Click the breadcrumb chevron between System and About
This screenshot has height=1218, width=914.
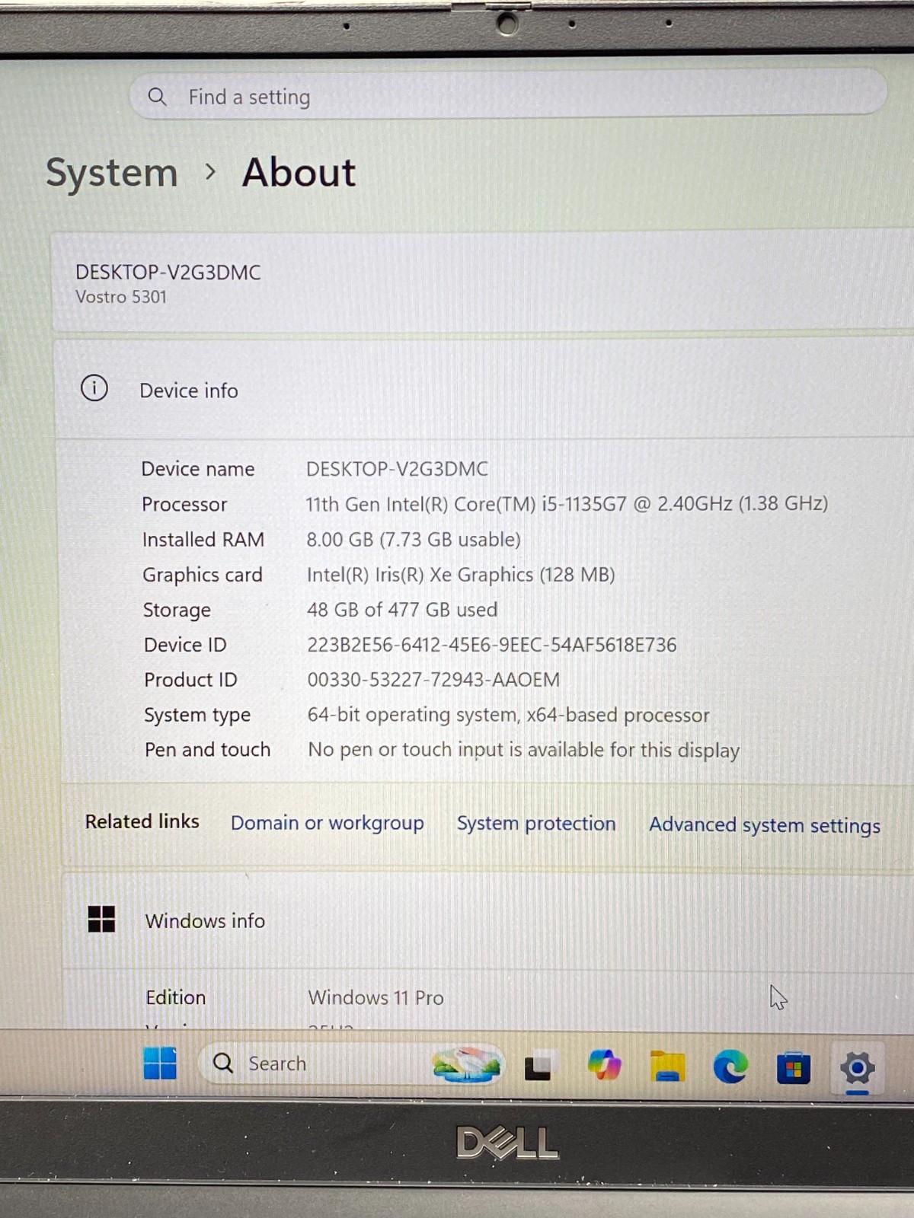coord(211,173)
